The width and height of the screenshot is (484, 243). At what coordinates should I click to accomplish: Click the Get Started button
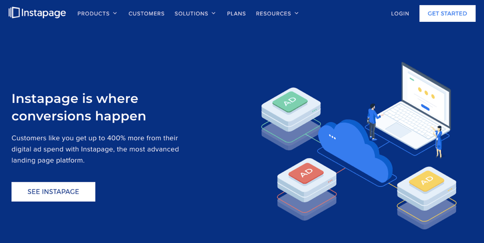[447, 13]
